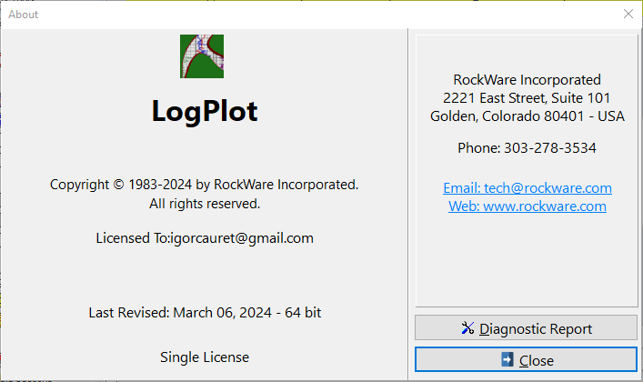Click the 'Single License' text

click(x=205, y=357)
